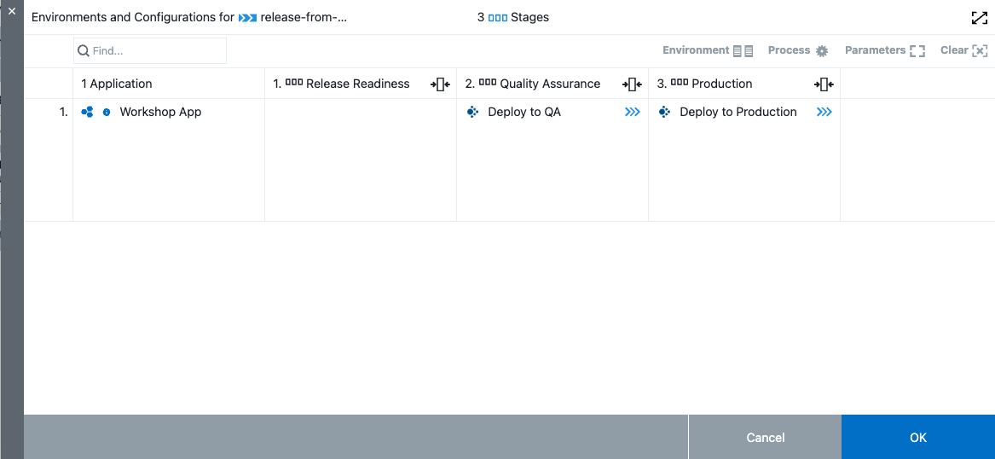Clear selections with the Clear button
Viewport: 995px width, 459px height.
pos(964,51)
